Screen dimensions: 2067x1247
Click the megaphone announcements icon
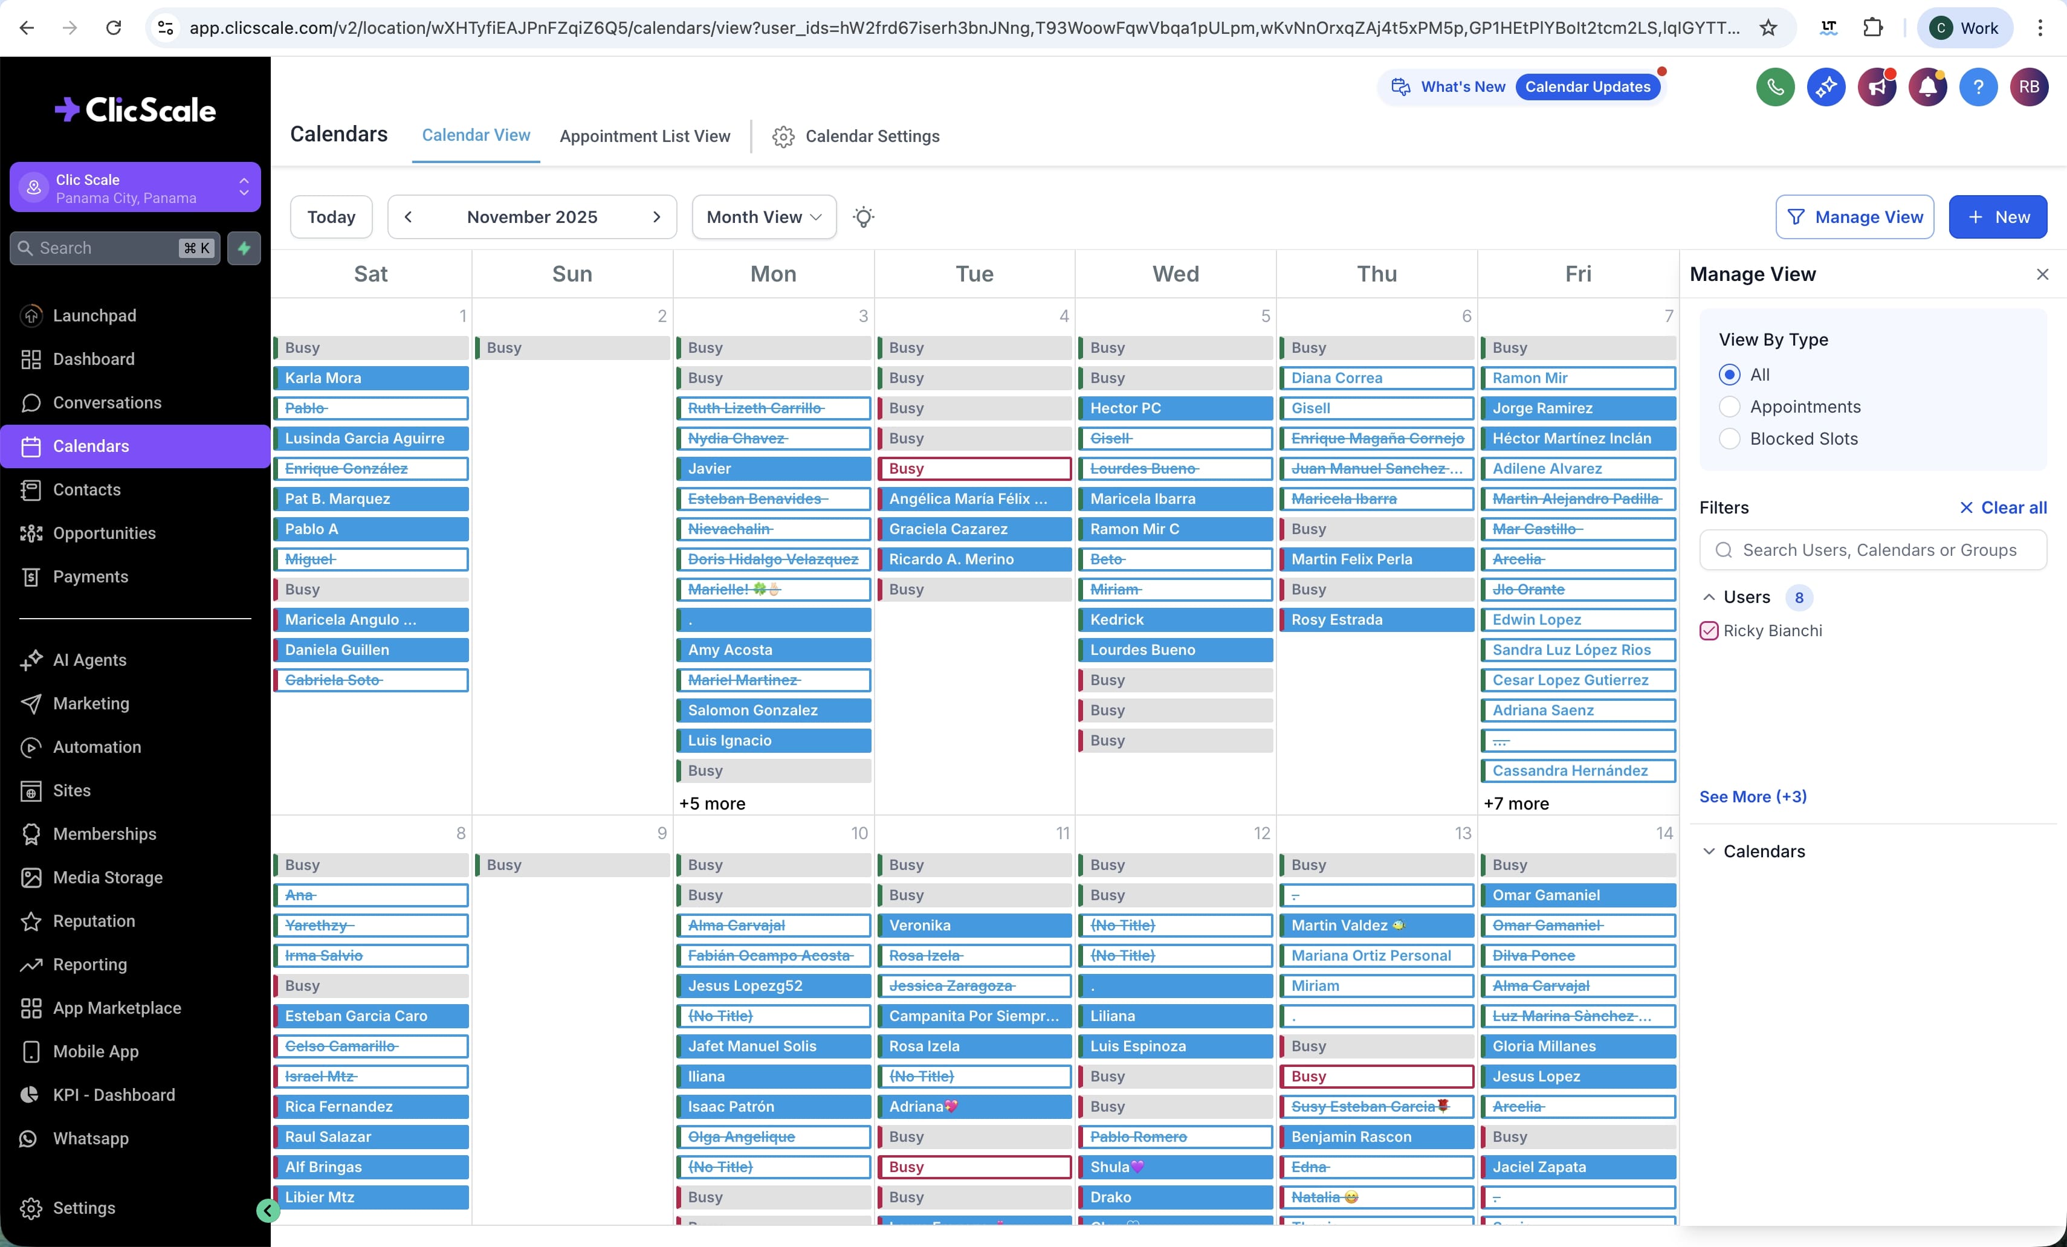1877,87
